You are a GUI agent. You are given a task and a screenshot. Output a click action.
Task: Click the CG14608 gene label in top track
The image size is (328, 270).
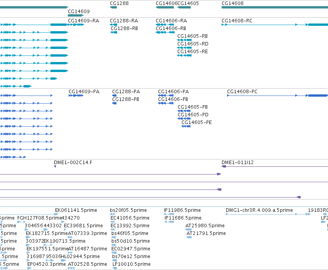(x=232, y=3)
